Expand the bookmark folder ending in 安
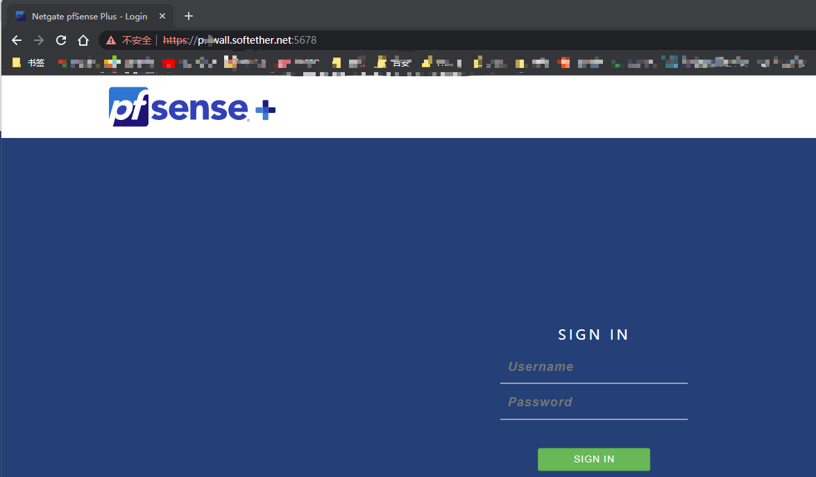Screen dimensions: 816x477 pyautogui.click(x=393, y=62)
